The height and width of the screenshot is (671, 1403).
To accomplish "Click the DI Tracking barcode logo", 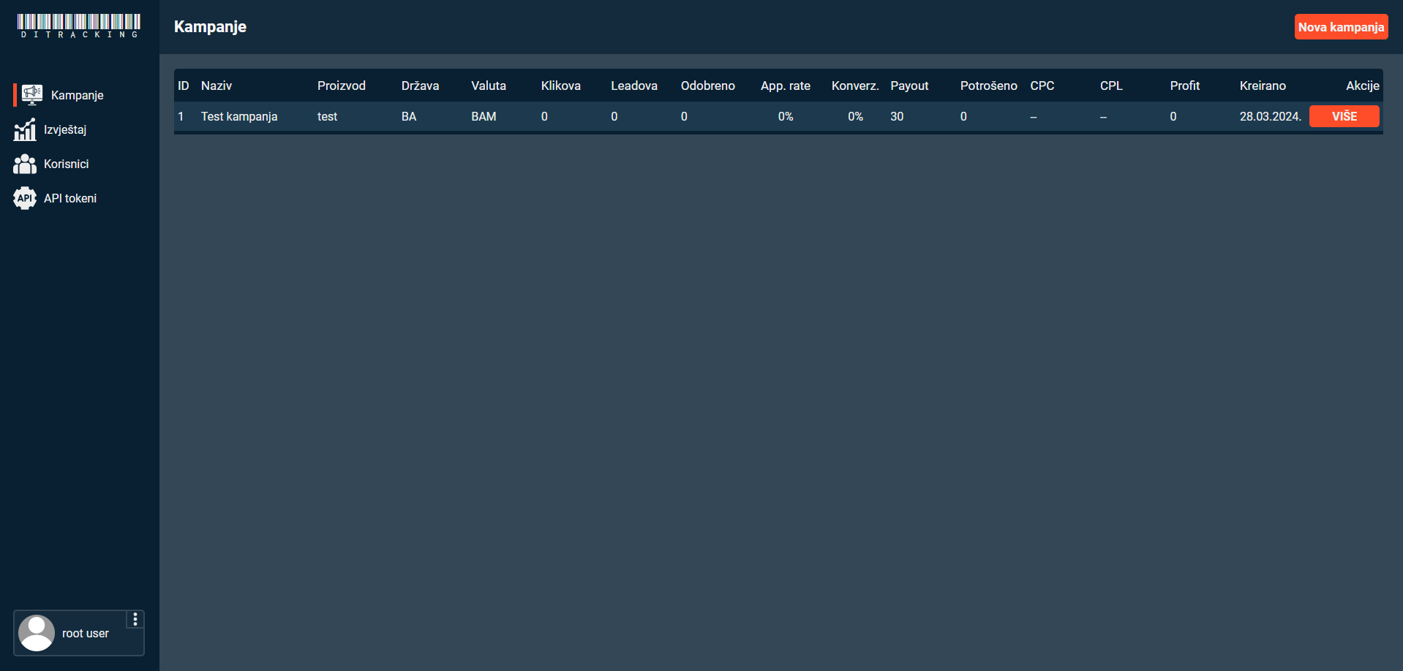I will pyautogui.click(x=79, y=26).
